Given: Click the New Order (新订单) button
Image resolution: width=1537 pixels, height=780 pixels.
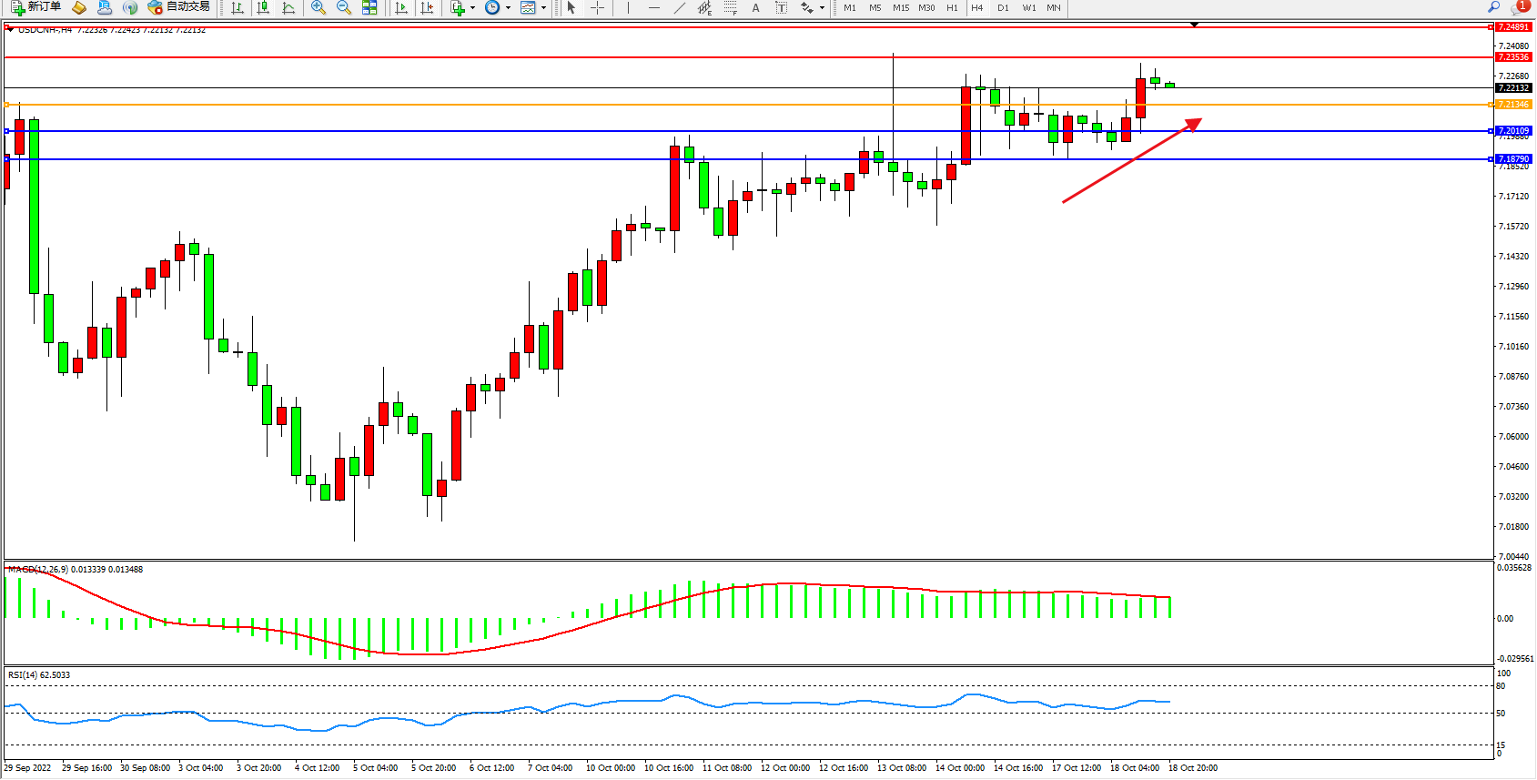Looking at the screenshot, I should 36,7.
